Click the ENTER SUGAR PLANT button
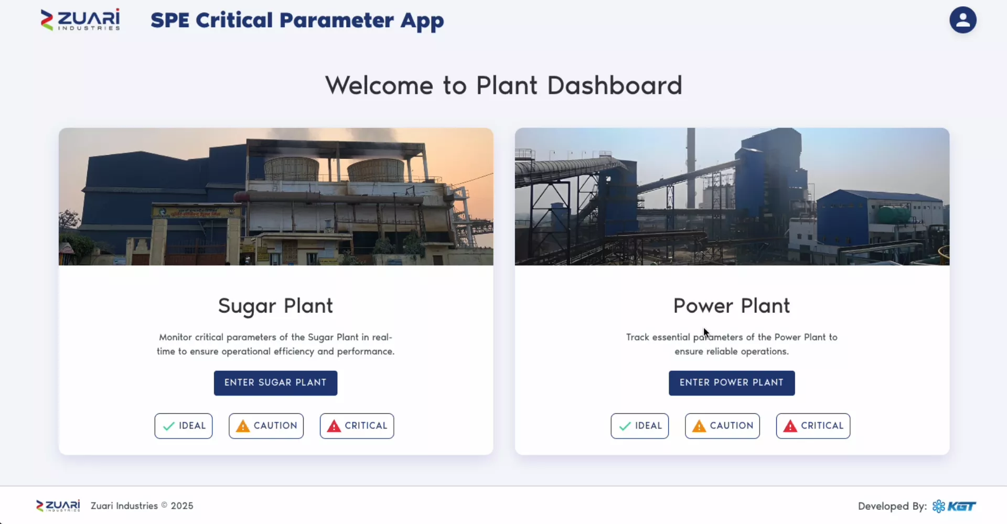 [275, 383]
